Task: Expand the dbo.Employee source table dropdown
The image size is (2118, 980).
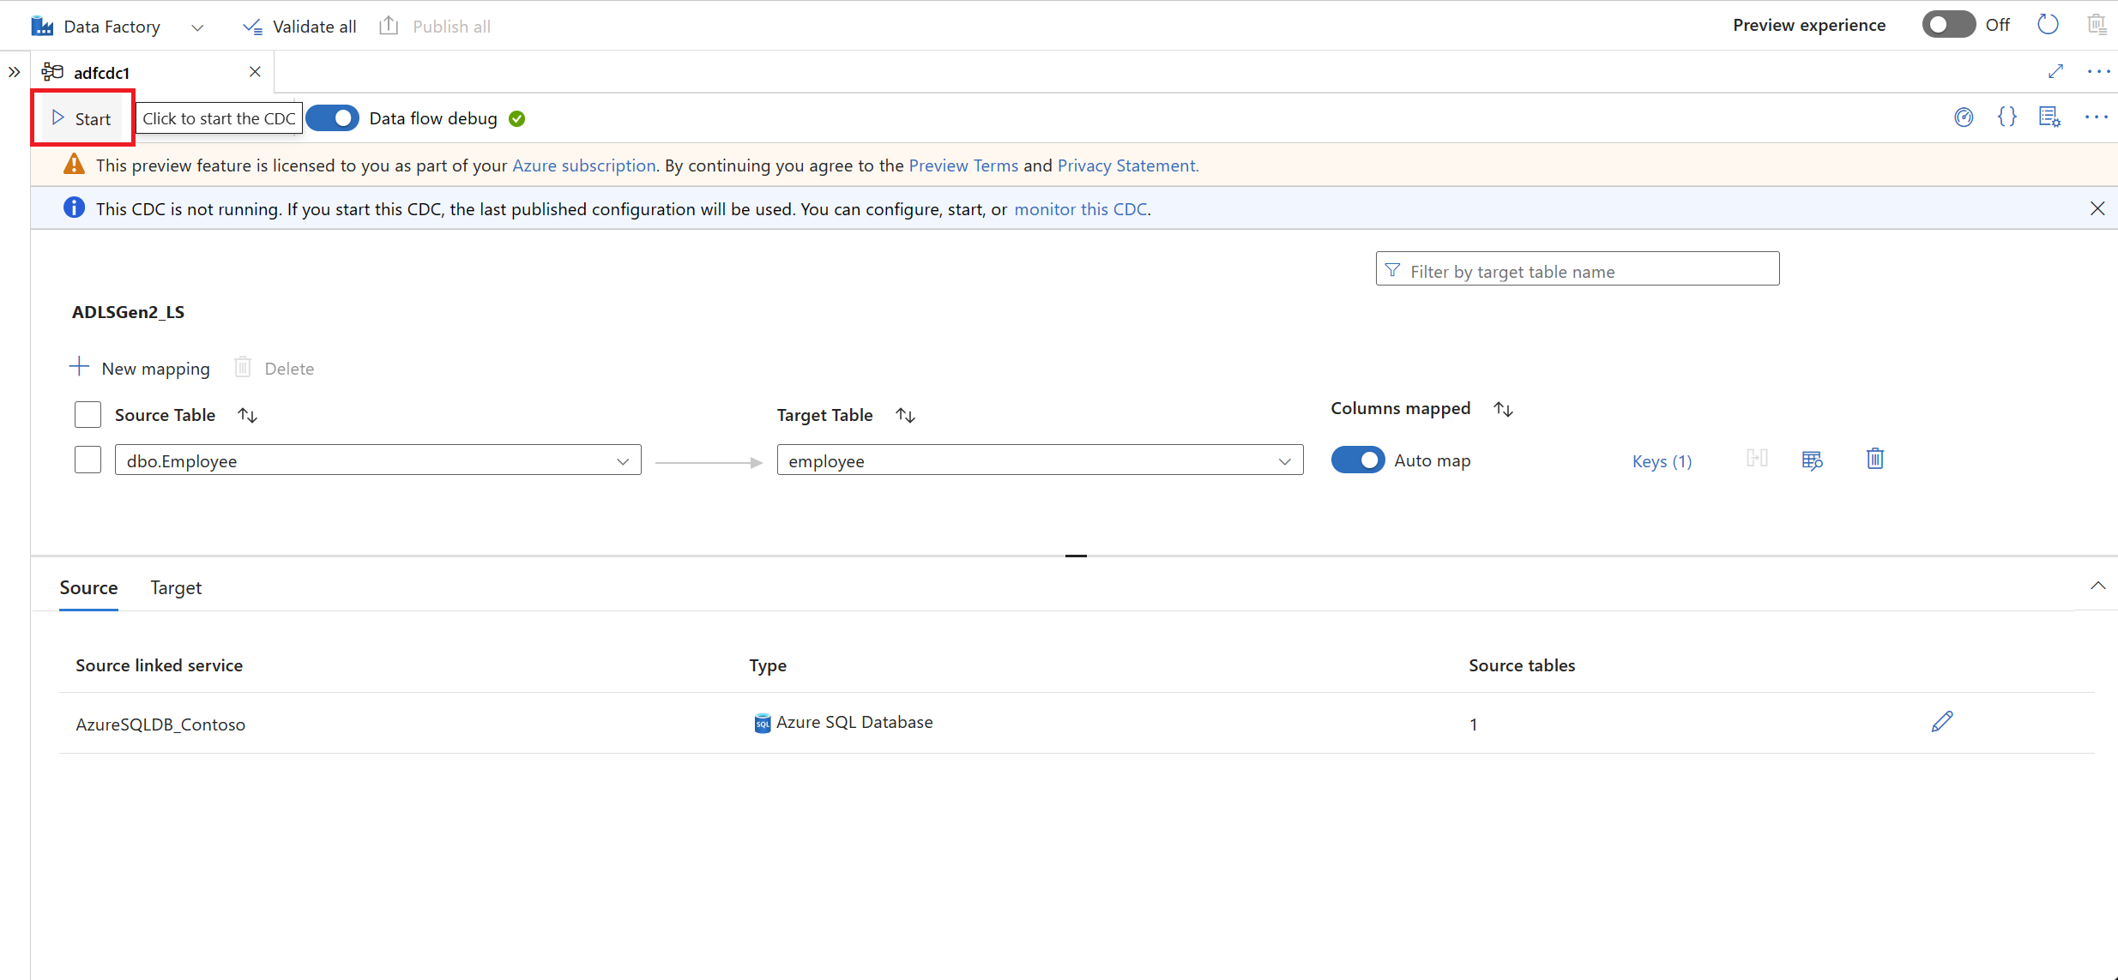Action: (623, 461)
